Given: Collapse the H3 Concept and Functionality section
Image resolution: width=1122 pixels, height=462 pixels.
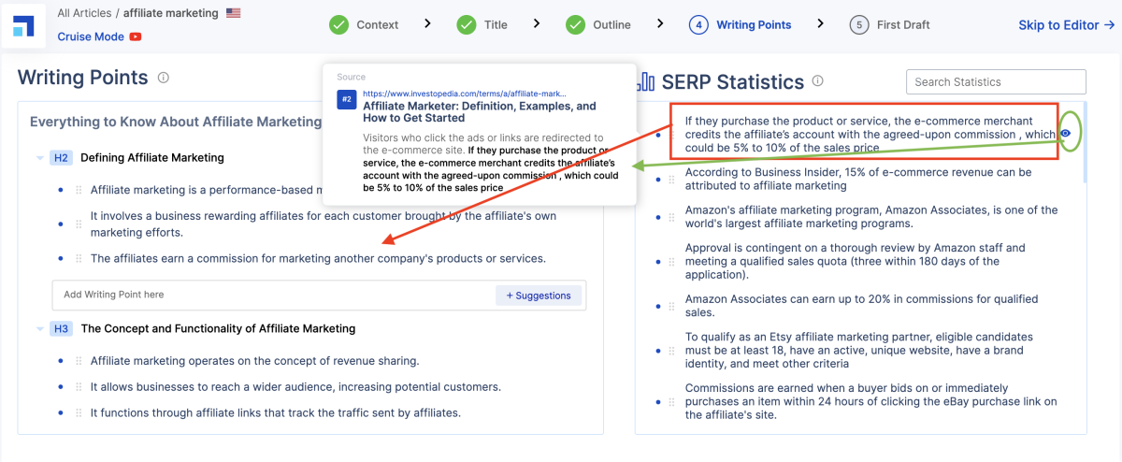Looking at the screenshot, I should coord(39,329).
